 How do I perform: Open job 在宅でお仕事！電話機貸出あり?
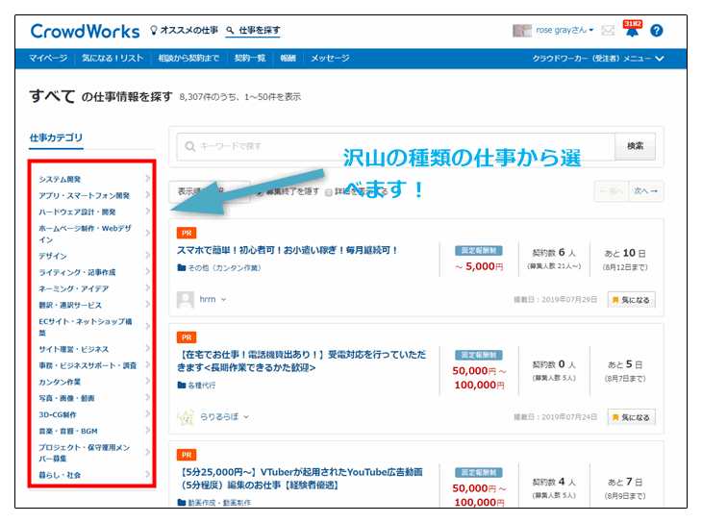coord(301,361)
